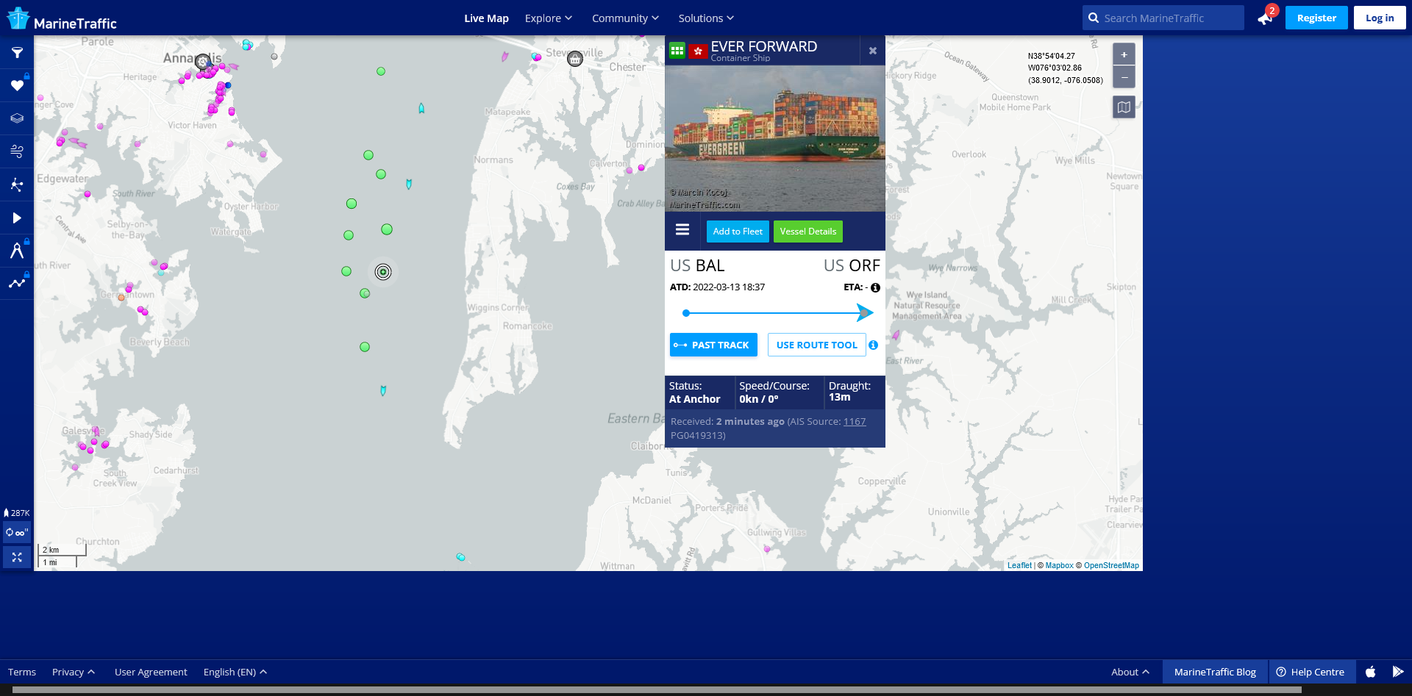1412x696 pixels.
Task: Click the Annapolis port icon on map
Action: [x=203, y=62]
